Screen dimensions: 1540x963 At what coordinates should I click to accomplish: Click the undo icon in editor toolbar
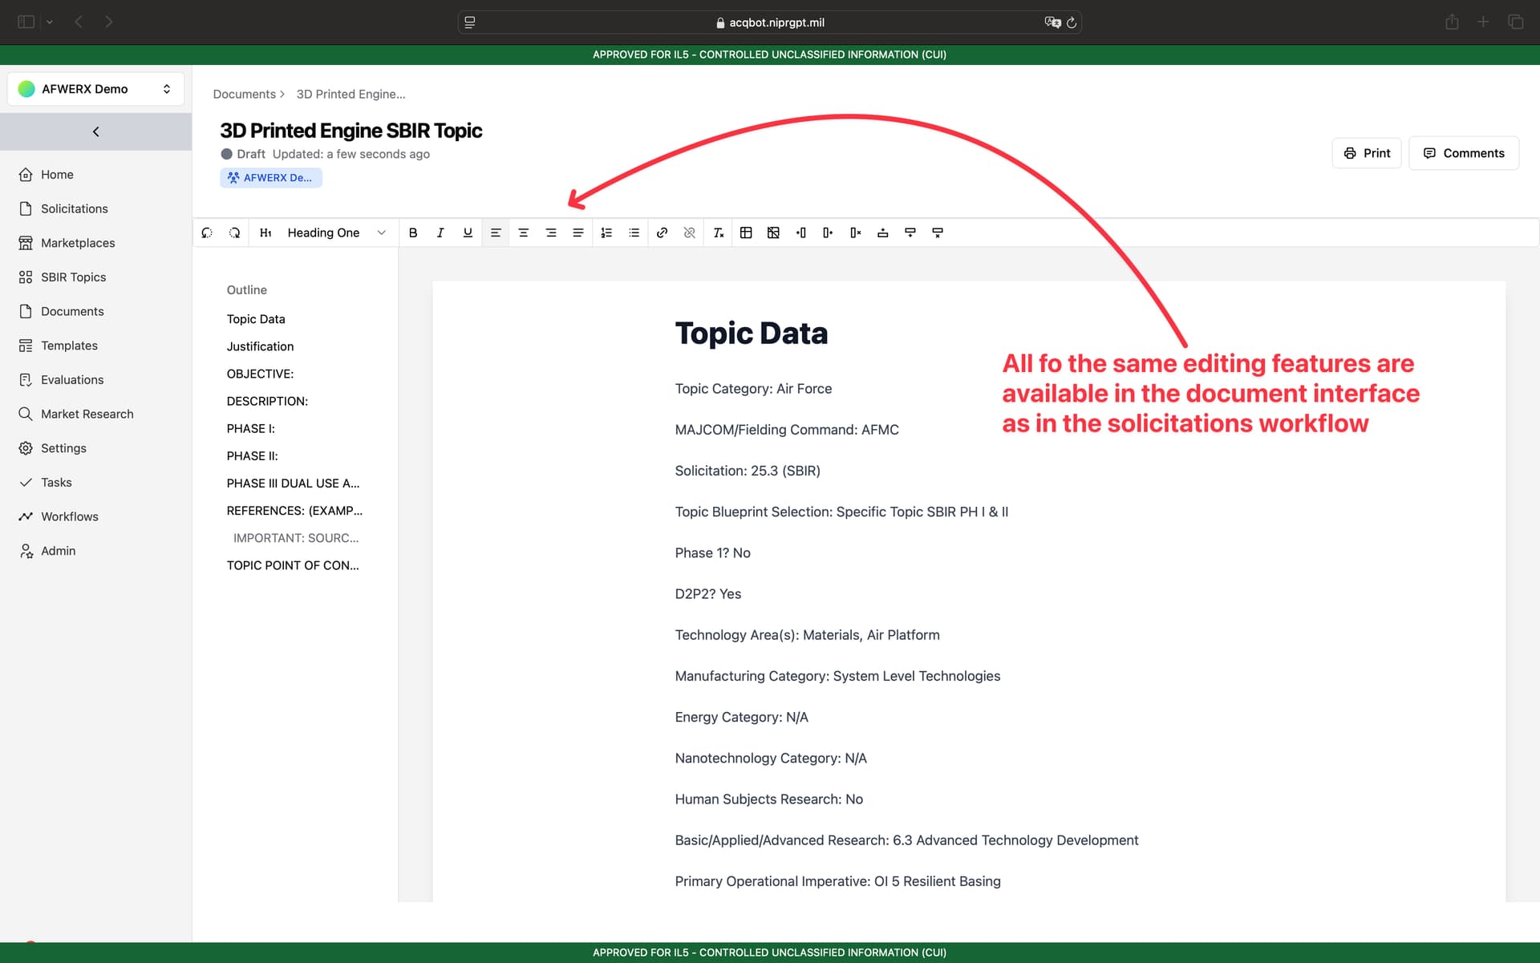[207, 233]
